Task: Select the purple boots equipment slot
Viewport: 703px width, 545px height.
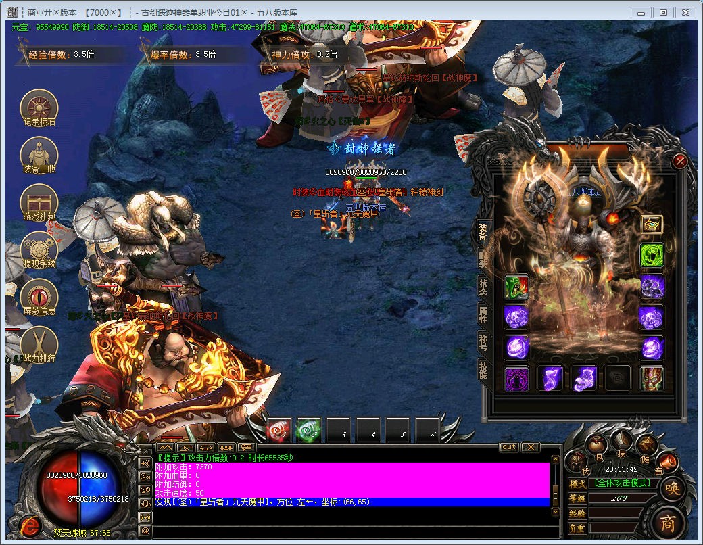Action: [x=584, y=379]
